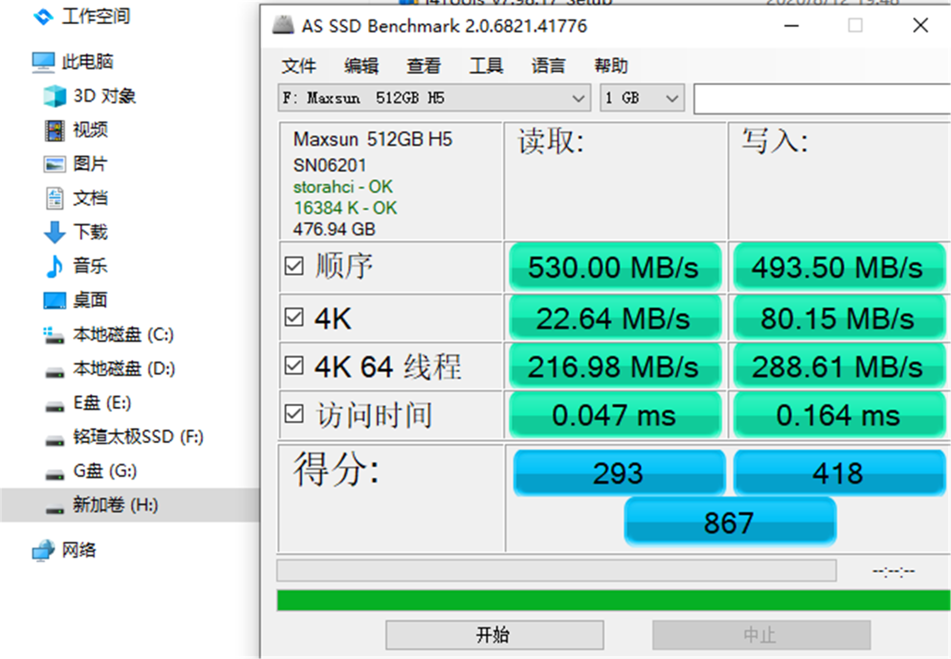Select 网络 in the navigation pane
951x659 pixels.
pyautogui.click(x=79, y=550)
